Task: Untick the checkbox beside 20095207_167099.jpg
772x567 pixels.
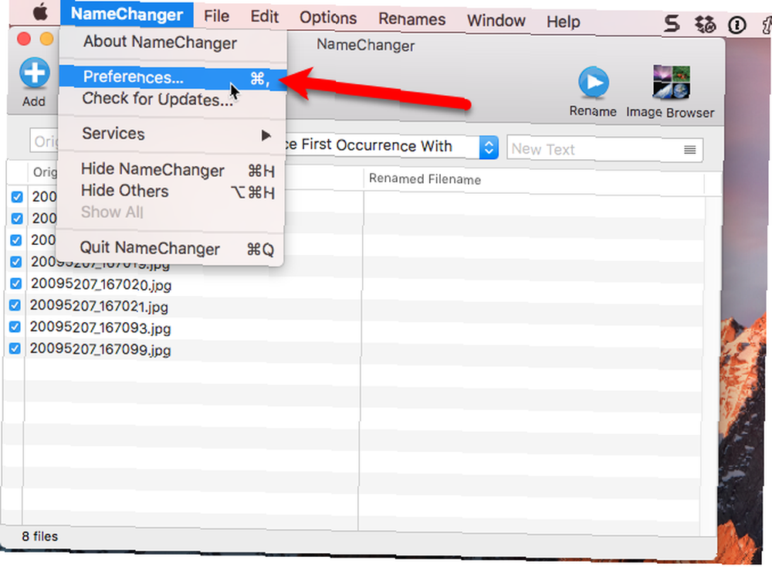Action: [15, 348]
